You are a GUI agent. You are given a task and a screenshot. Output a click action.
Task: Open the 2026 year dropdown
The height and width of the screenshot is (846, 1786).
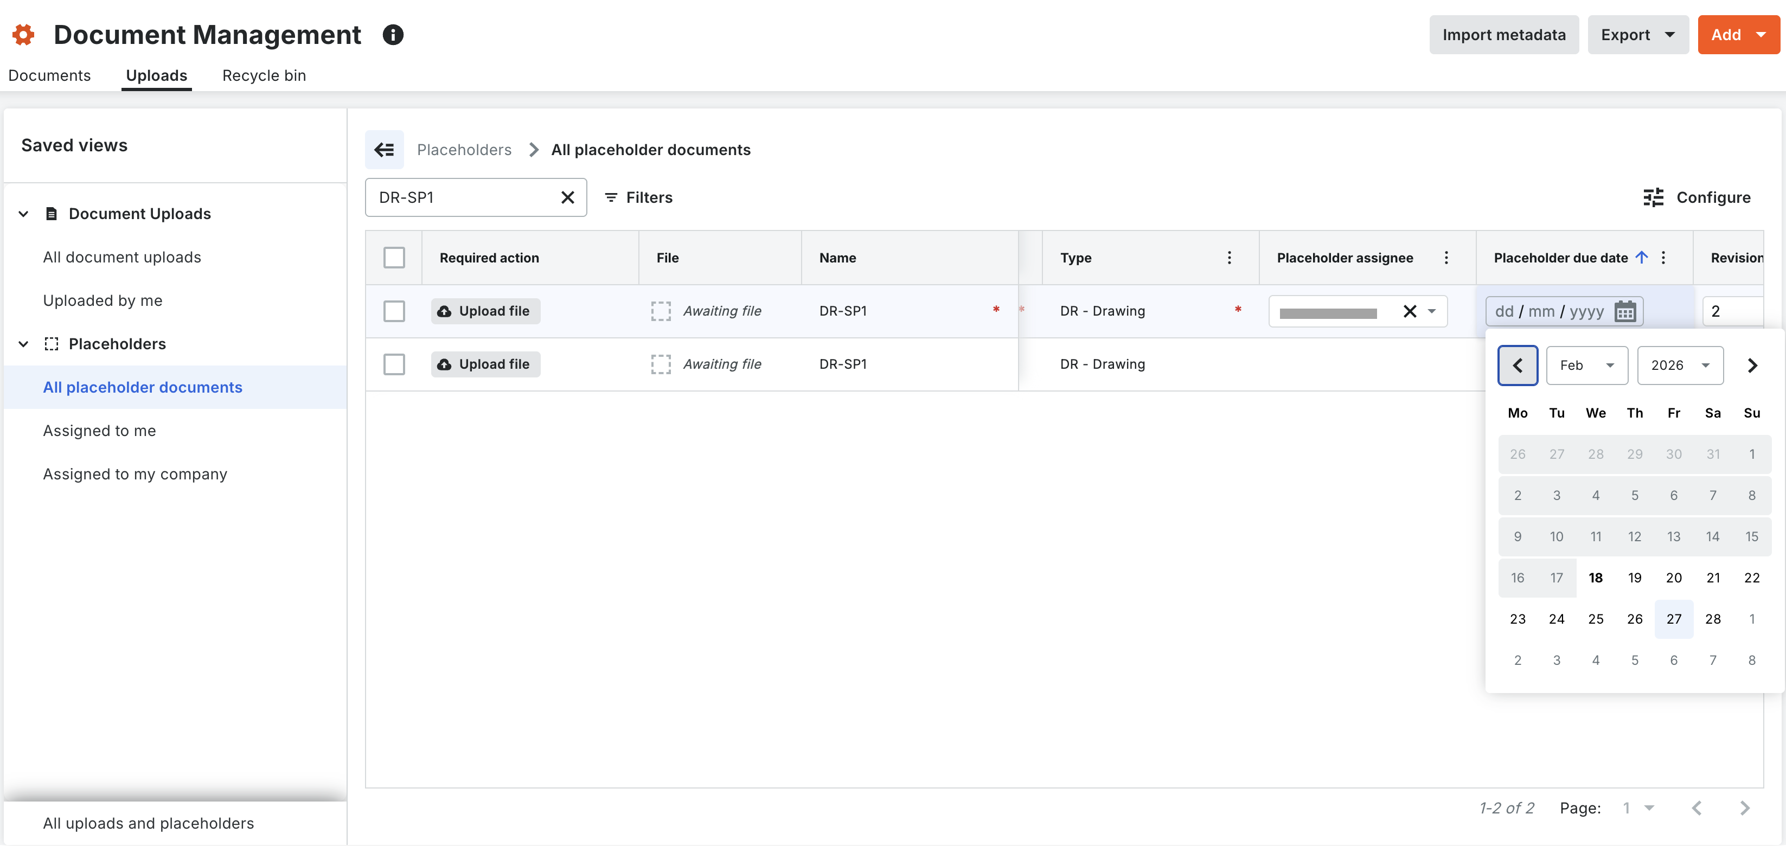tap(1680, 366)
